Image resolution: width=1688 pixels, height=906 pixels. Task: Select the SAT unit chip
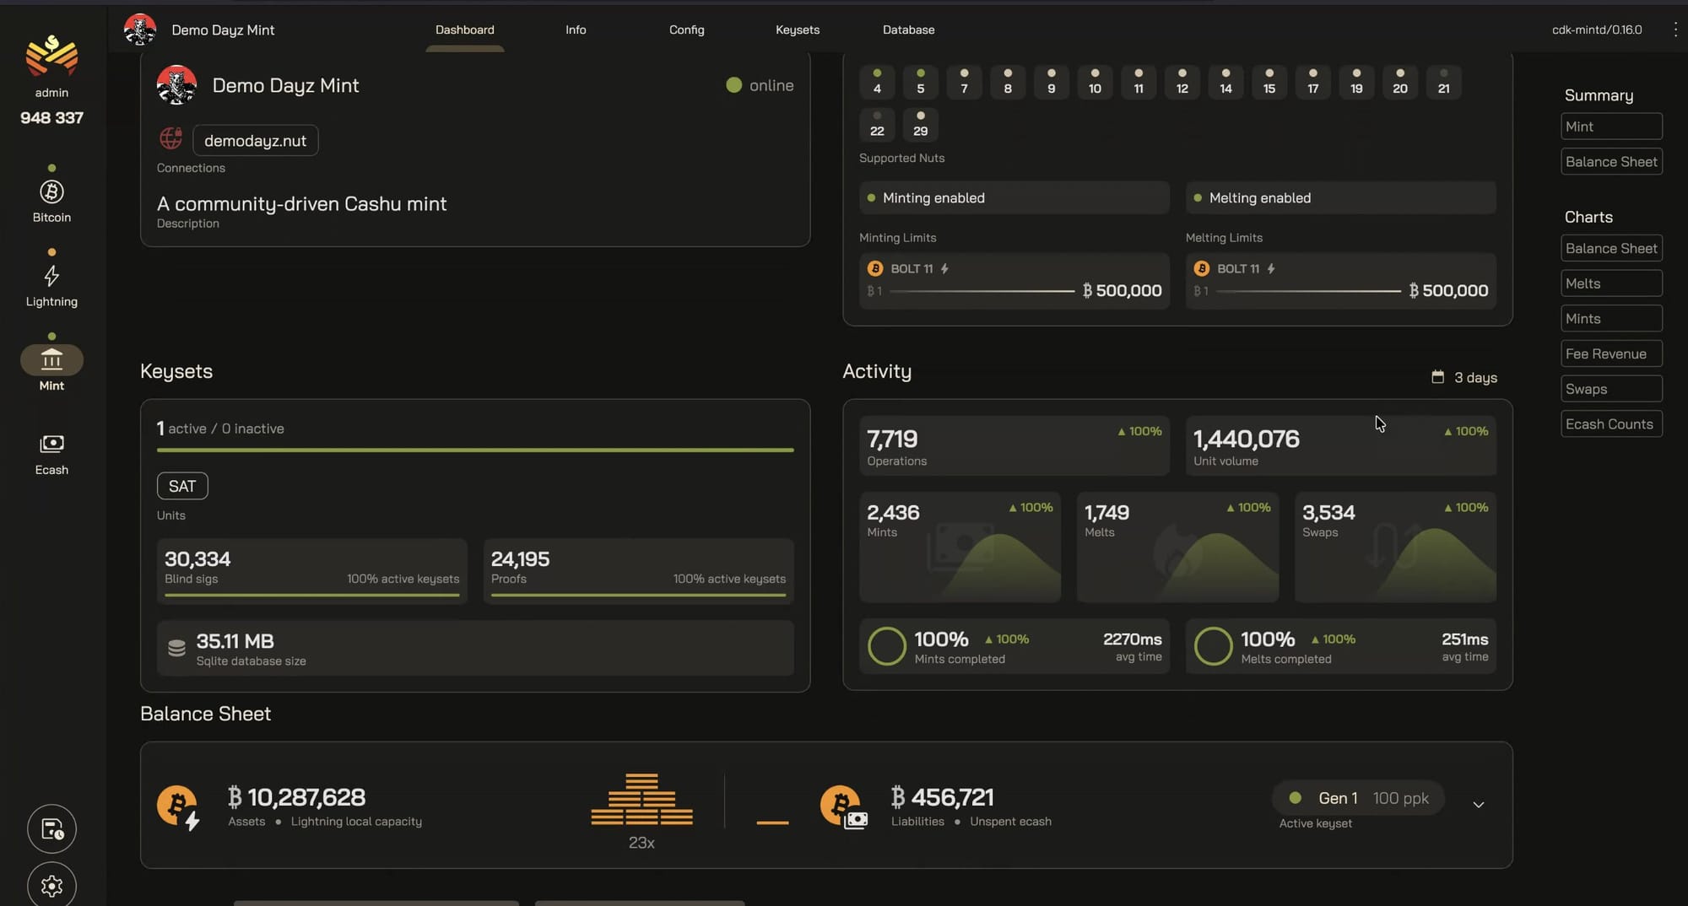[182, 486]
